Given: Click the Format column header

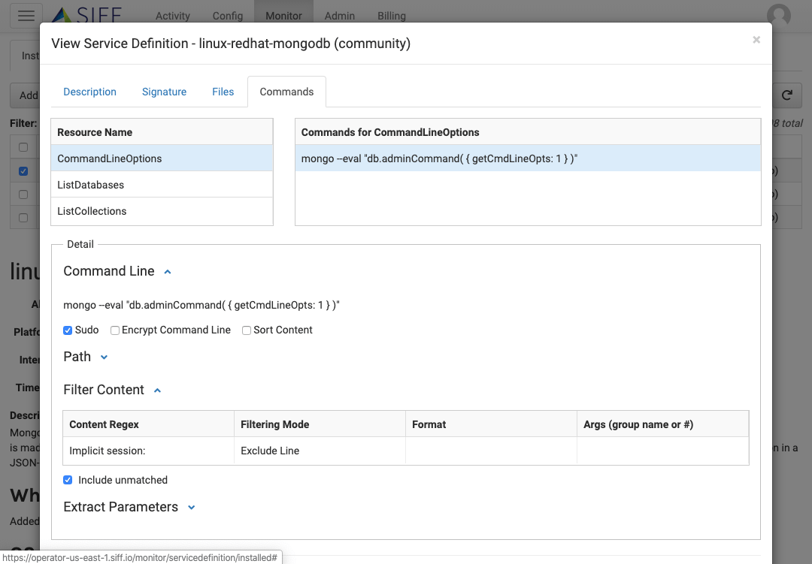Looking at the screenshot, I should [x=492, y=424].
